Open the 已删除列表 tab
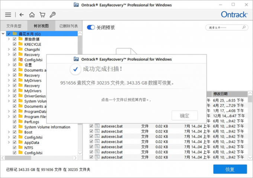The height and width of the screenshot is (178, 253). 68,26
